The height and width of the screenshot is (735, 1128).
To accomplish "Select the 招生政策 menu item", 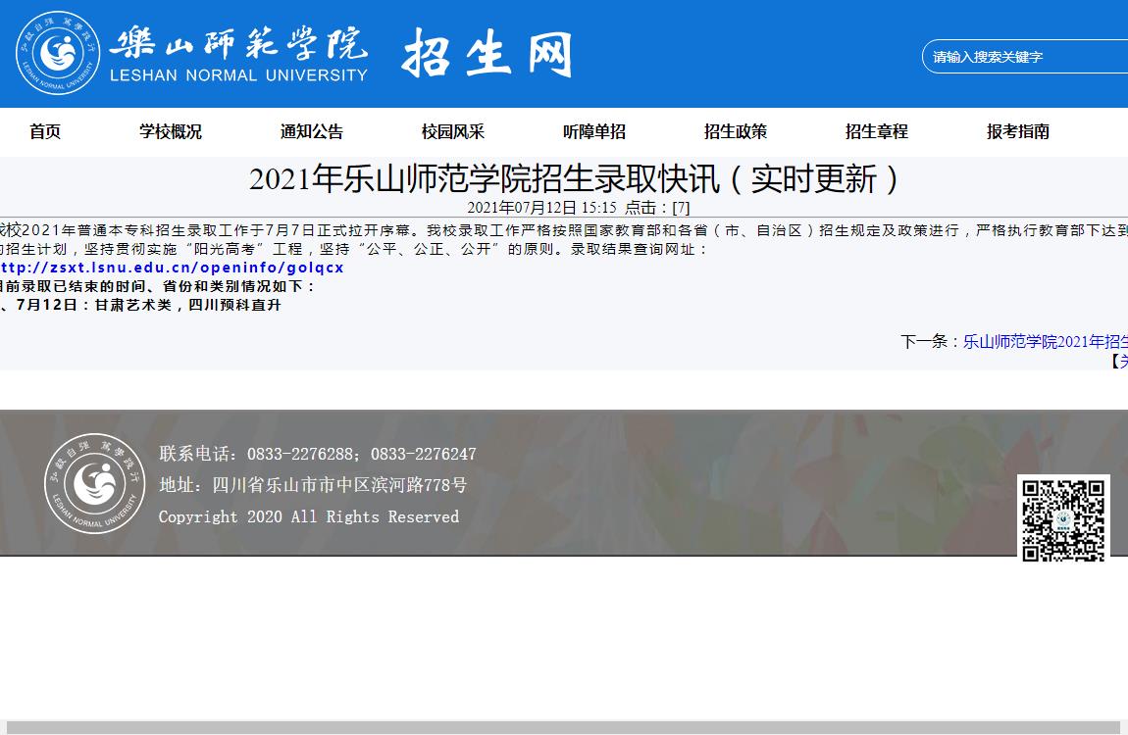I will click(736, 131).
